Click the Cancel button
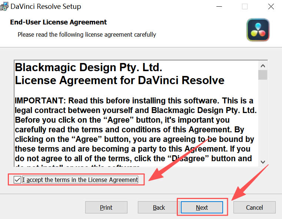The height and width of the screenshot is (219, 282). click(x=254, y=207)
